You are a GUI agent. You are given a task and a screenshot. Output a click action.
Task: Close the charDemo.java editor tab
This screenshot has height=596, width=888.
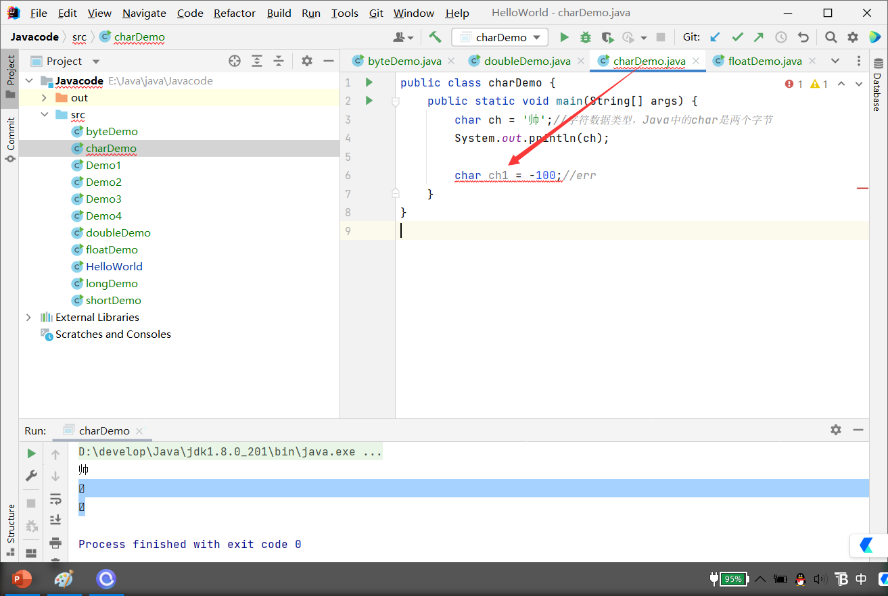696,61
